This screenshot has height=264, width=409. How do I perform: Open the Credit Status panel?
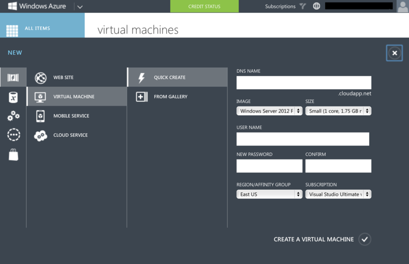point(204,6)
